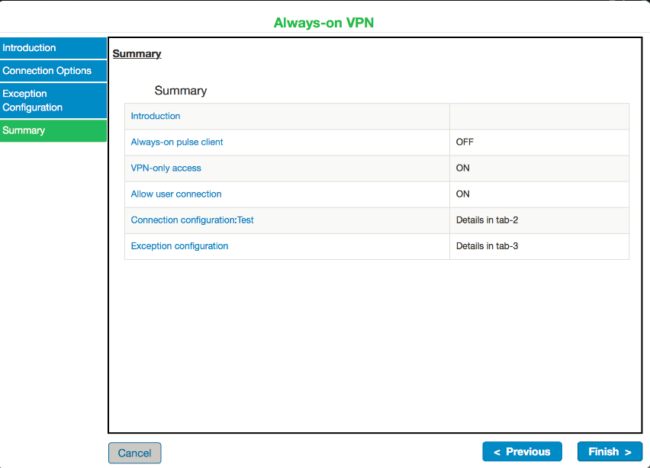
Task: Click Finish to complete the wizard
Action: click(610, 452)
